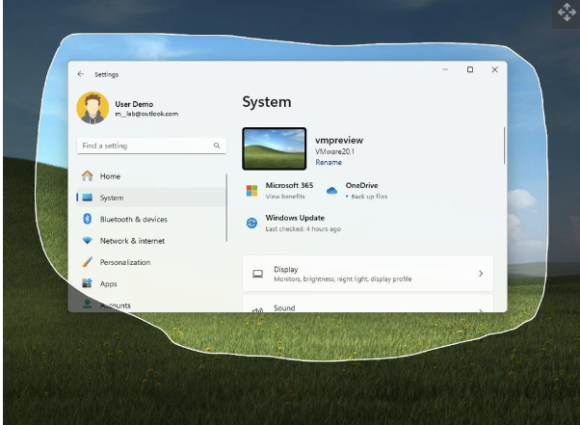This screenshot has width=580, height=425.
Task: Click the Personalization paintbrush icon
Action: tap(88, 262)
